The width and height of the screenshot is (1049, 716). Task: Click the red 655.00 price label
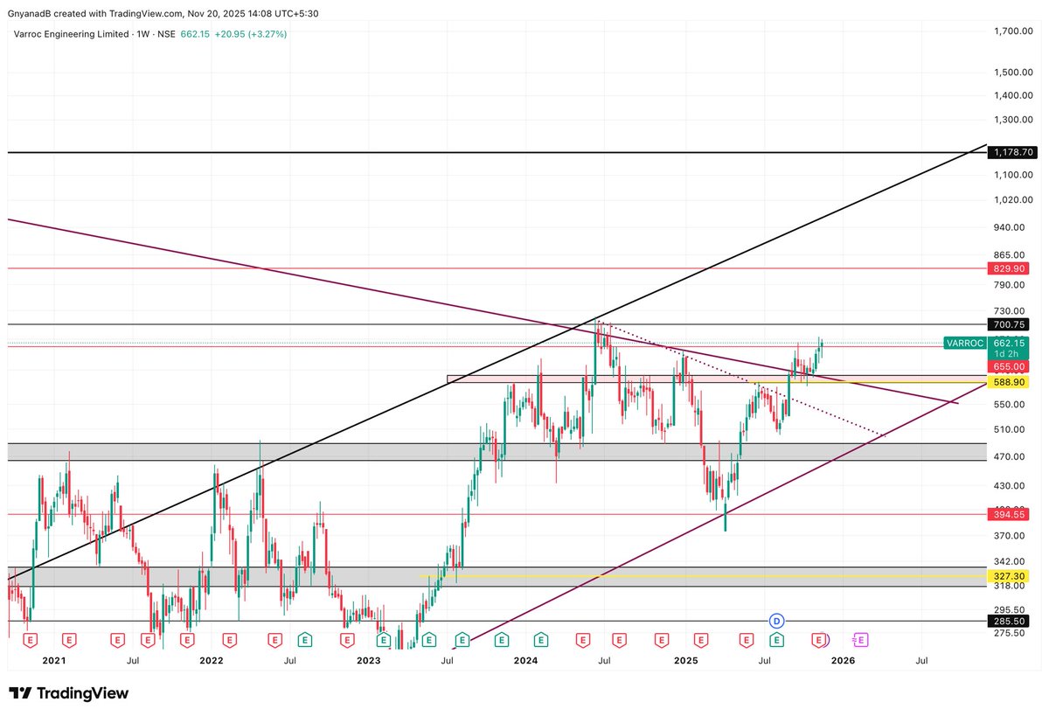pyautogui.click(x=1009, y=366)
